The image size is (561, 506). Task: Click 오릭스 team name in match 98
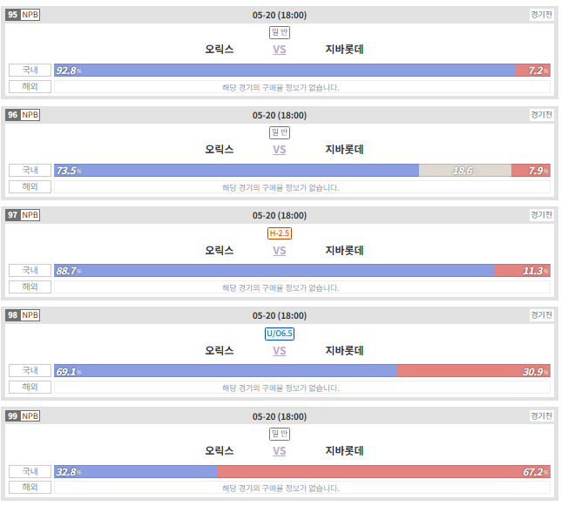220,350
